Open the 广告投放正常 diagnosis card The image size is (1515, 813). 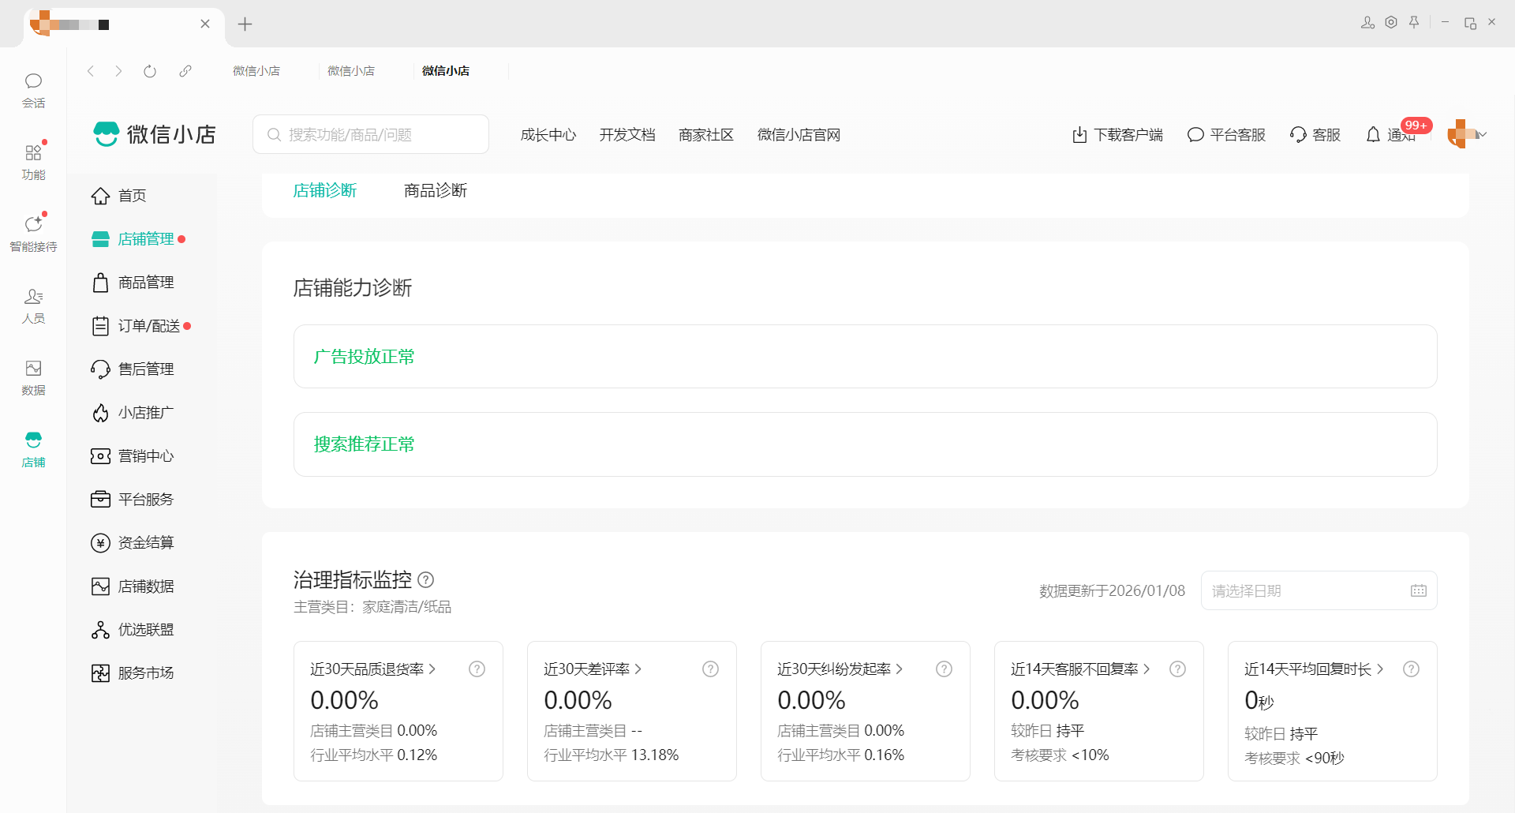[866, 357]
